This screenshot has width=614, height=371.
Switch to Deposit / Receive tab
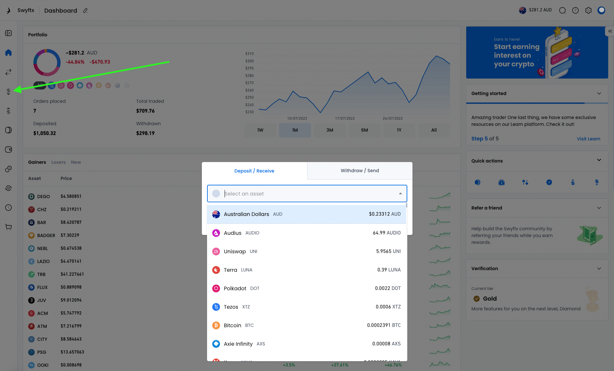click(x=254, y=171)
